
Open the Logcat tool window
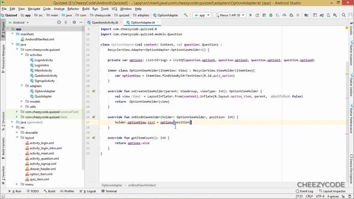point(88,191)
